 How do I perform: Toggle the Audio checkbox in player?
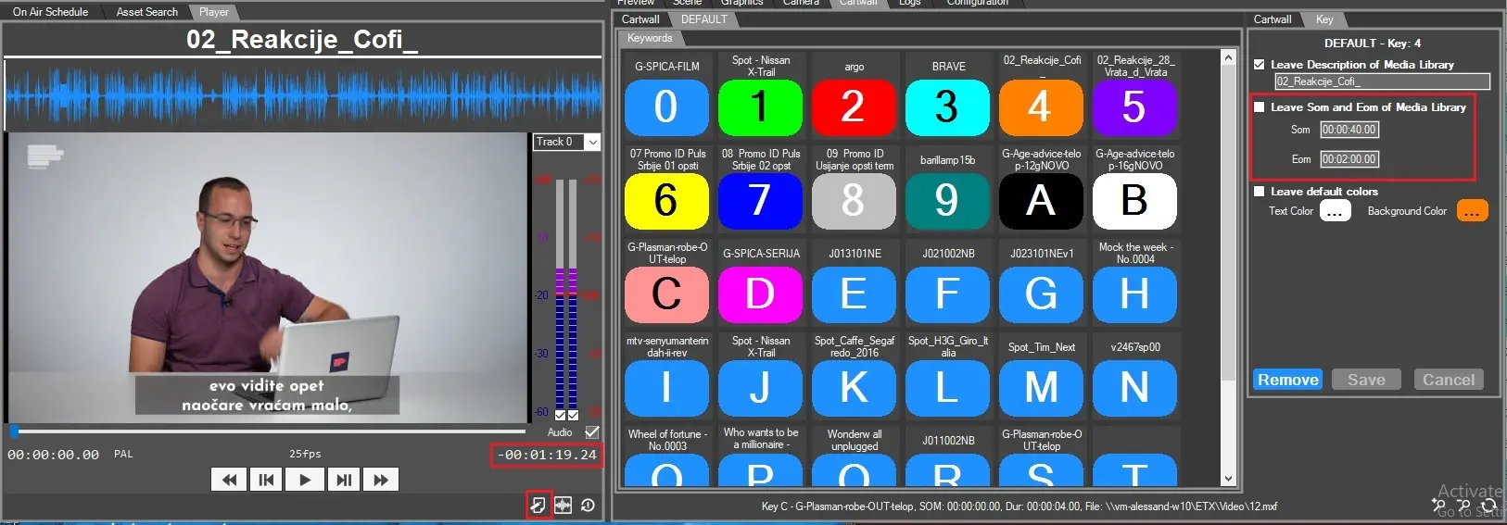(592, 432)
